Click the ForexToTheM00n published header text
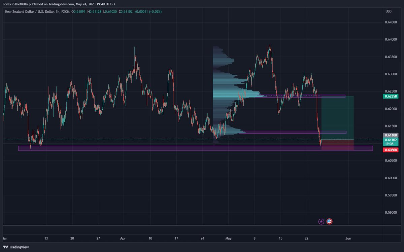Screen dimensions: 404x252 point(59,4)
